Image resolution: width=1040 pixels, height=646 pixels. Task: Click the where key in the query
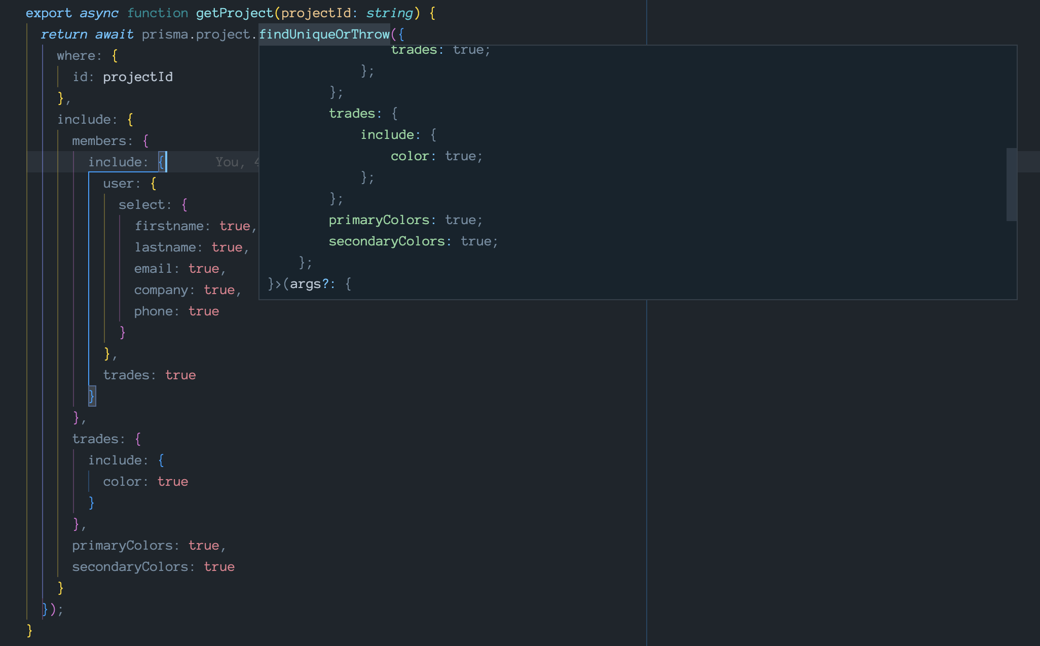pyautogui.click(x=76, y=56)
